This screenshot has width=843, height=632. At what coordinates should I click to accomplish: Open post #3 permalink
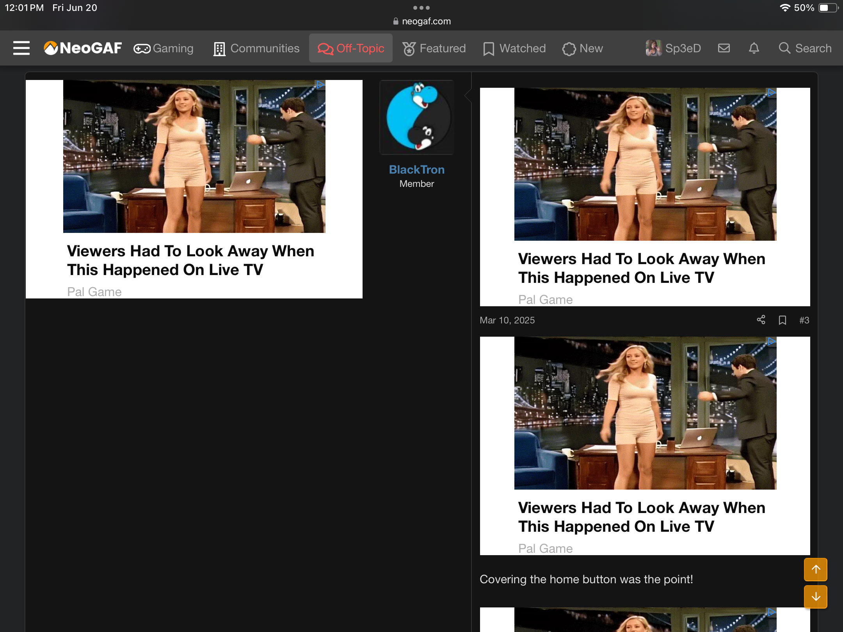tap(804, 320)
